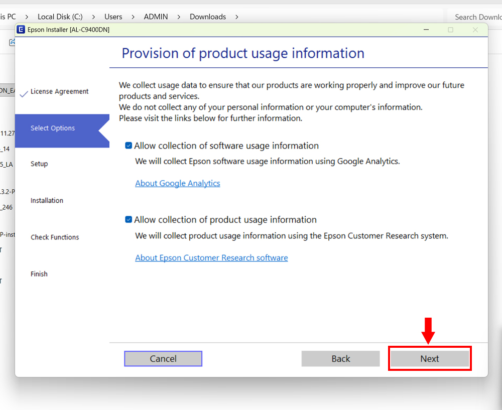Close the Epson Installer window

[475, 30]
